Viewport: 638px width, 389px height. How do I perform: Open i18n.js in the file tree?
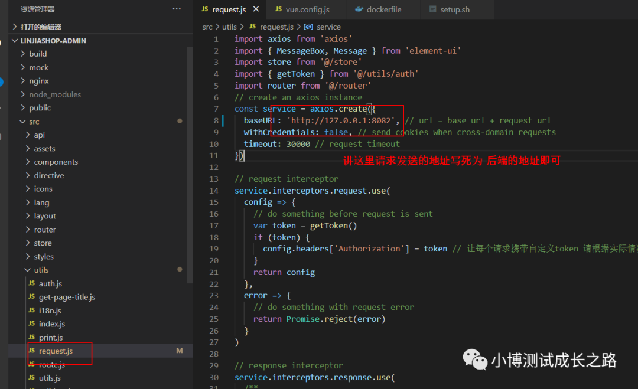pyautogui.click(x=50, y=310)
